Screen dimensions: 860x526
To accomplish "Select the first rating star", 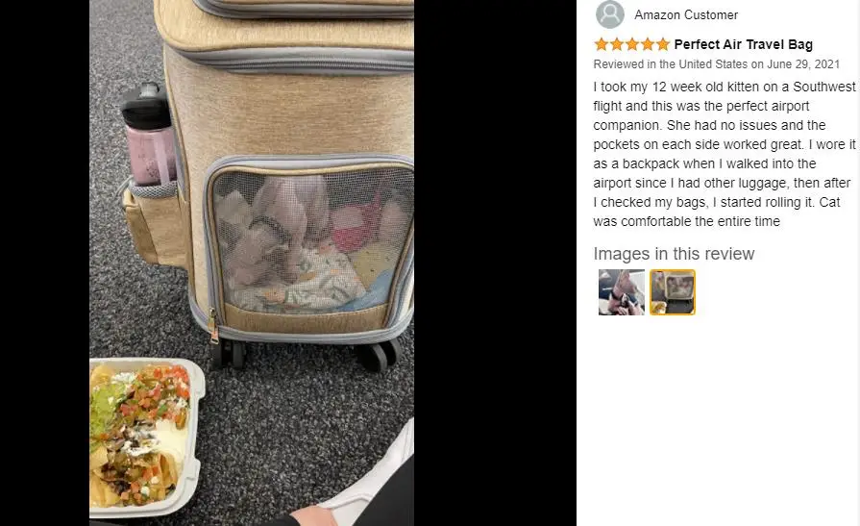I will point(602,44).
